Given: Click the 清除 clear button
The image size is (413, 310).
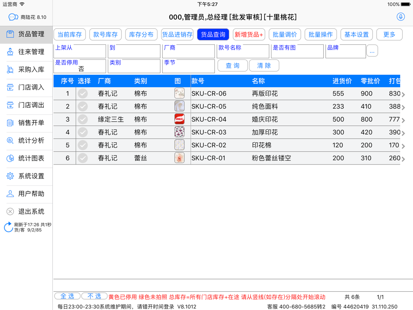Looking at the screenshot, I should pyautogui.click(x=264, y=65).
